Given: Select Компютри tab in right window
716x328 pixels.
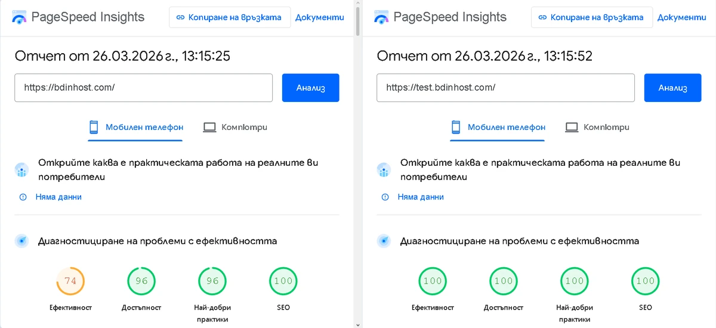Looking at the screenshot, I should 597,127.
